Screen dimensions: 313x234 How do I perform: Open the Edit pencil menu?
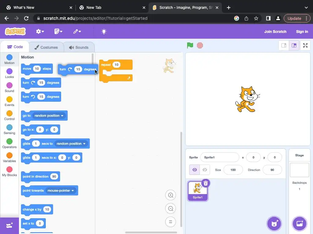77,31
